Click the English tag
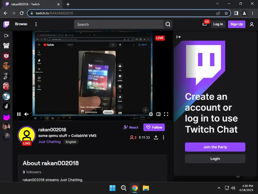 [71, 142]
